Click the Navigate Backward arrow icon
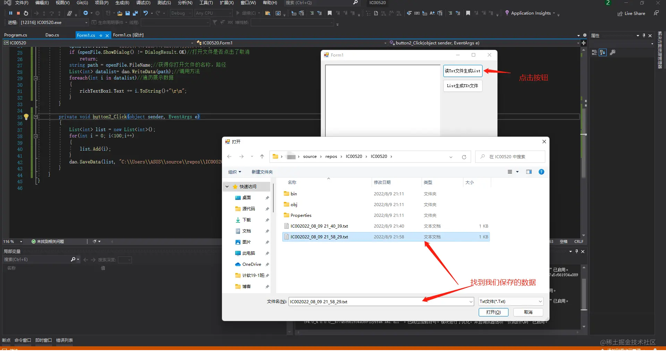 pyautogui.click(x=86, y=13)
